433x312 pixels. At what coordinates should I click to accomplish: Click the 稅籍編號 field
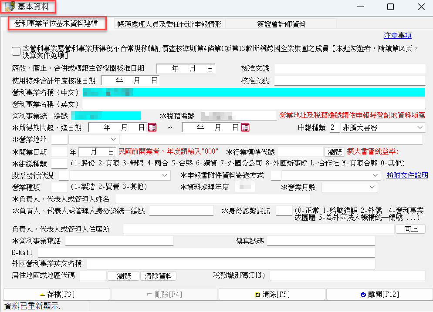(x=239, y=116)
